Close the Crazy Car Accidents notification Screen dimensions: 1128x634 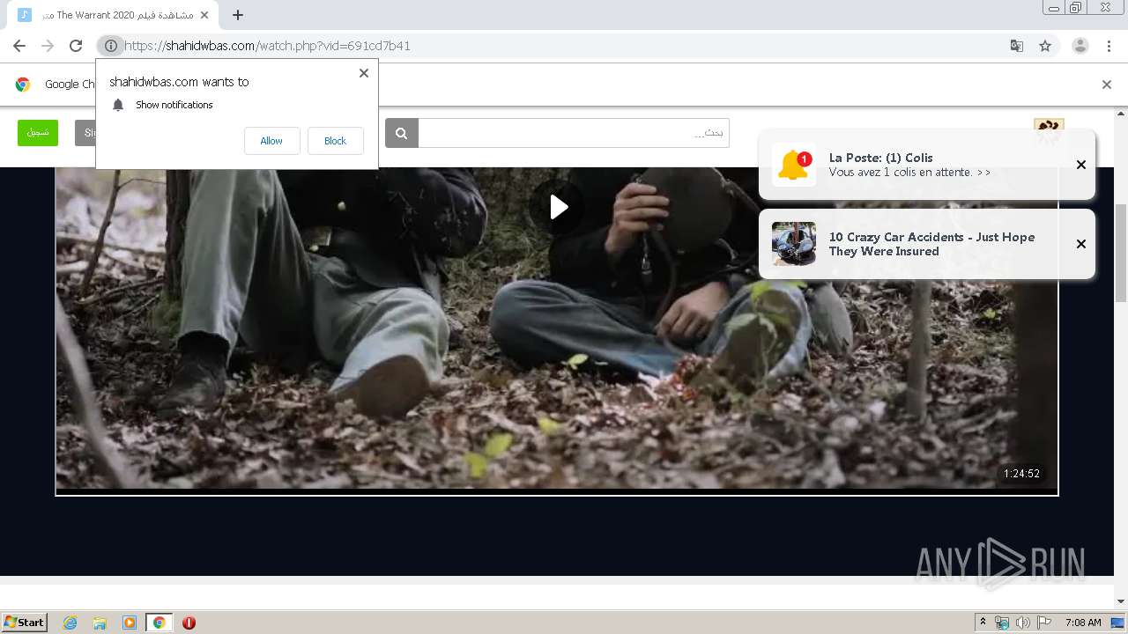[x=1081, y=244]
